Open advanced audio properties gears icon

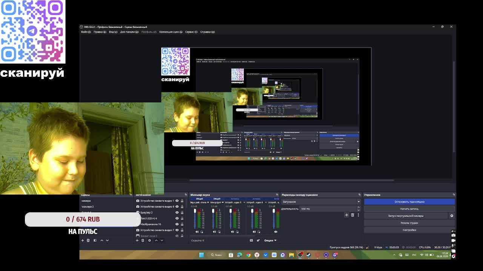tap(258, 240)
